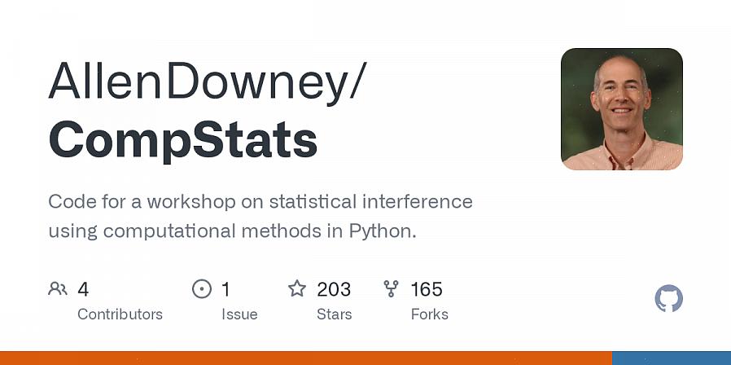Image resolution: width=731 pixels, height=365 pixels.
Task: Click the blue language bar segment
Action: pos(671,358)
